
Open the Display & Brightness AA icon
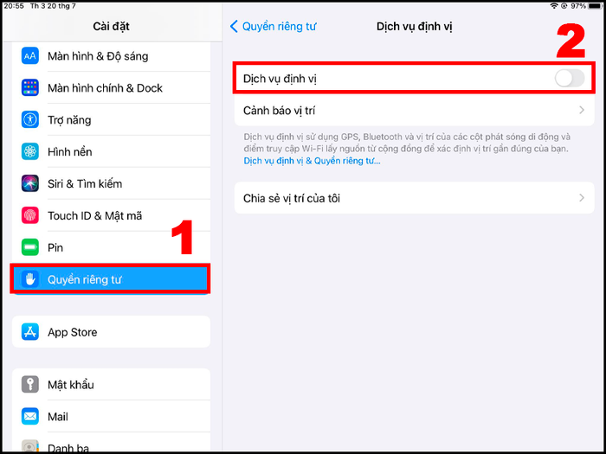30,56
